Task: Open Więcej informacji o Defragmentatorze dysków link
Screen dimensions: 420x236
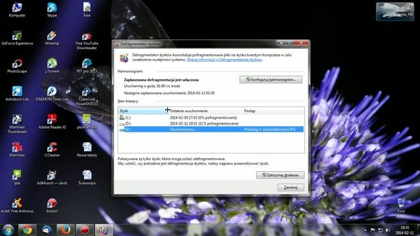Action: [x=224, y=60]
